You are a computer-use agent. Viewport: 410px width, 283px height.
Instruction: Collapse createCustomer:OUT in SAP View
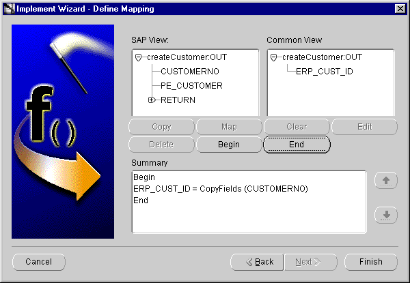pyautogui.click(x=139, y=57)
